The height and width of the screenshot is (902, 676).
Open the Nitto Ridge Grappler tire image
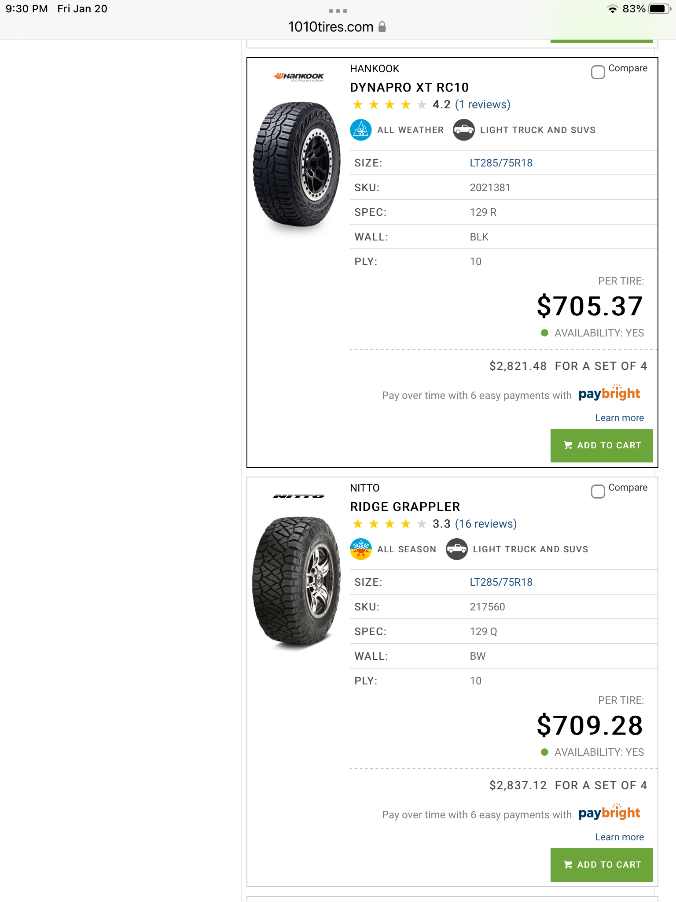pos(297,581)
